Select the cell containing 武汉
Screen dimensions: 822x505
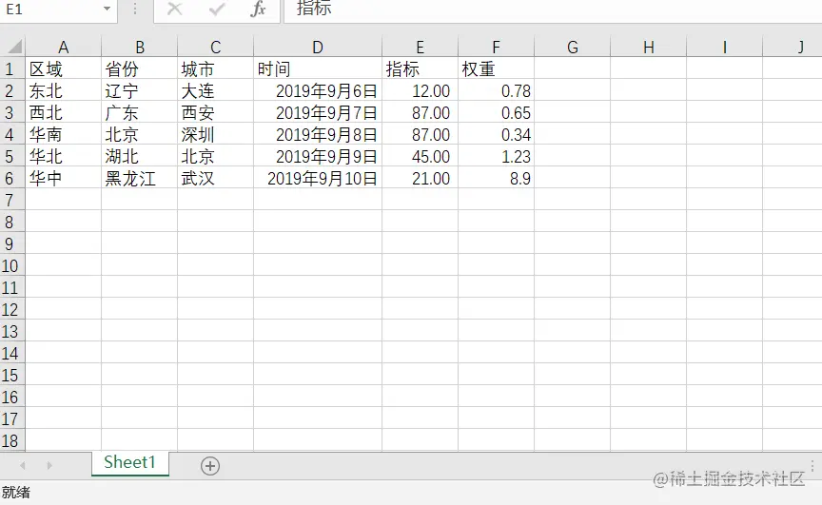coord(215,179)
